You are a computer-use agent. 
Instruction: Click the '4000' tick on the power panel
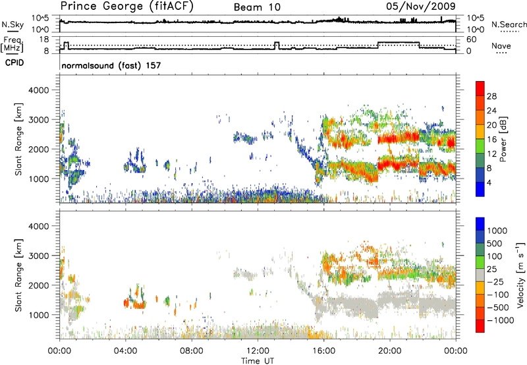pyautogui.click(x=38, y=90)
